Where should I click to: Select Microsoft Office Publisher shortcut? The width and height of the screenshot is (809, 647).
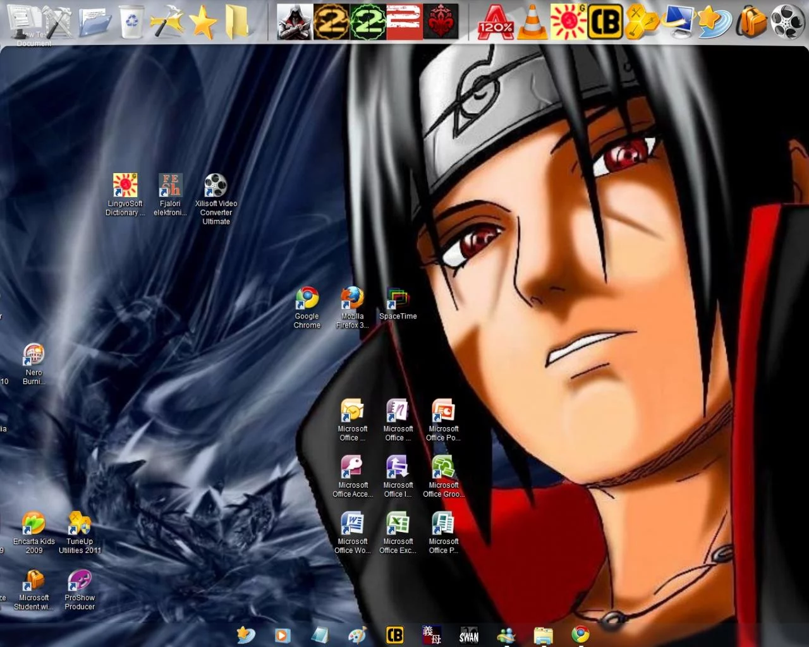point(444,533)
